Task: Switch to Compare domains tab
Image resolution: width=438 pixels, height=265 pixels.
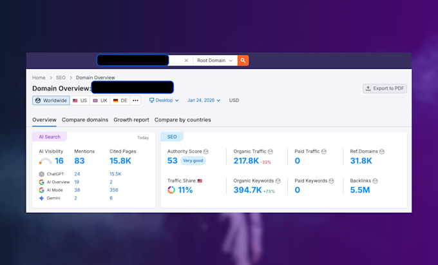Action: tap(85, 120)
